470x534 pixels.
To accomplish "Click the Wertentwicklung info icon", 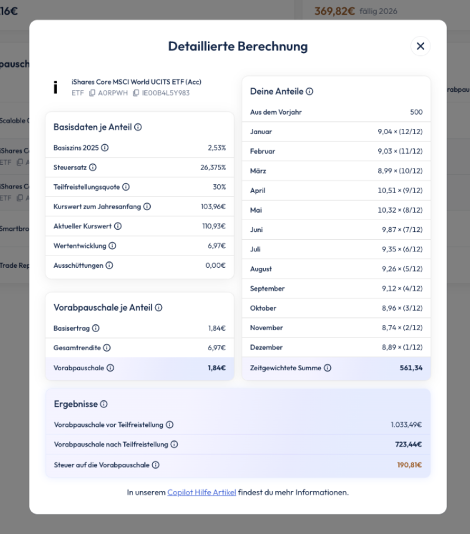I will (112, 246).
